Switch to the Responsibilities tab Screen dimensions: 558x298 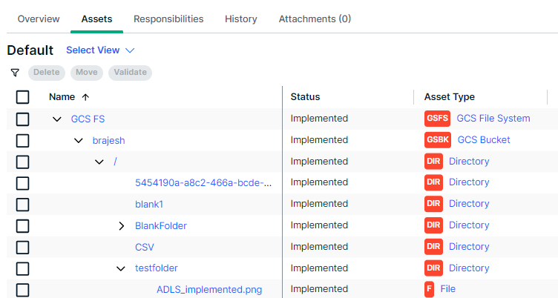(168, 19)
